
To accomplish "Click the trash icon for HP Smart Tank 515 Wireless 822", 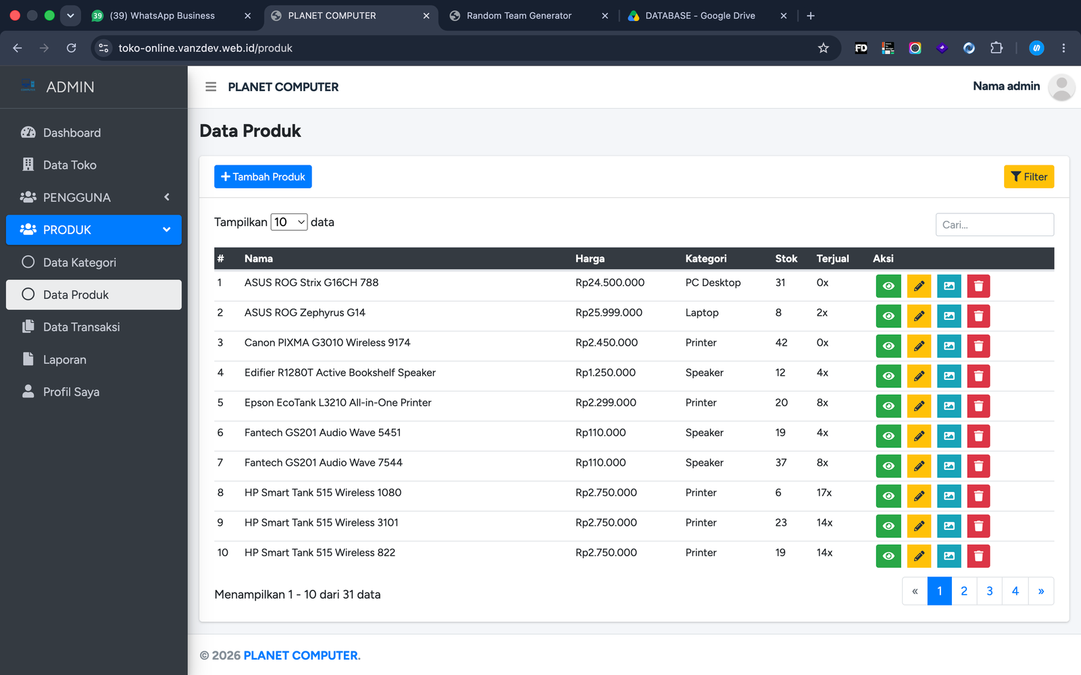I will coord(978,556).
